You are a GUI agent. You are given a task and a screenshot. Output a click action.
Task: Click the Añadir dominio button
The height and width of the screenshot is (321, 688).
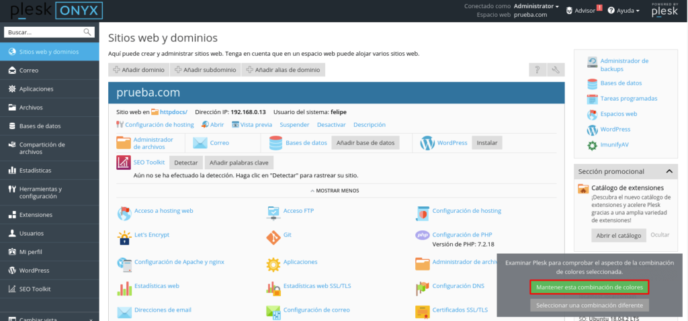[139, 70]
